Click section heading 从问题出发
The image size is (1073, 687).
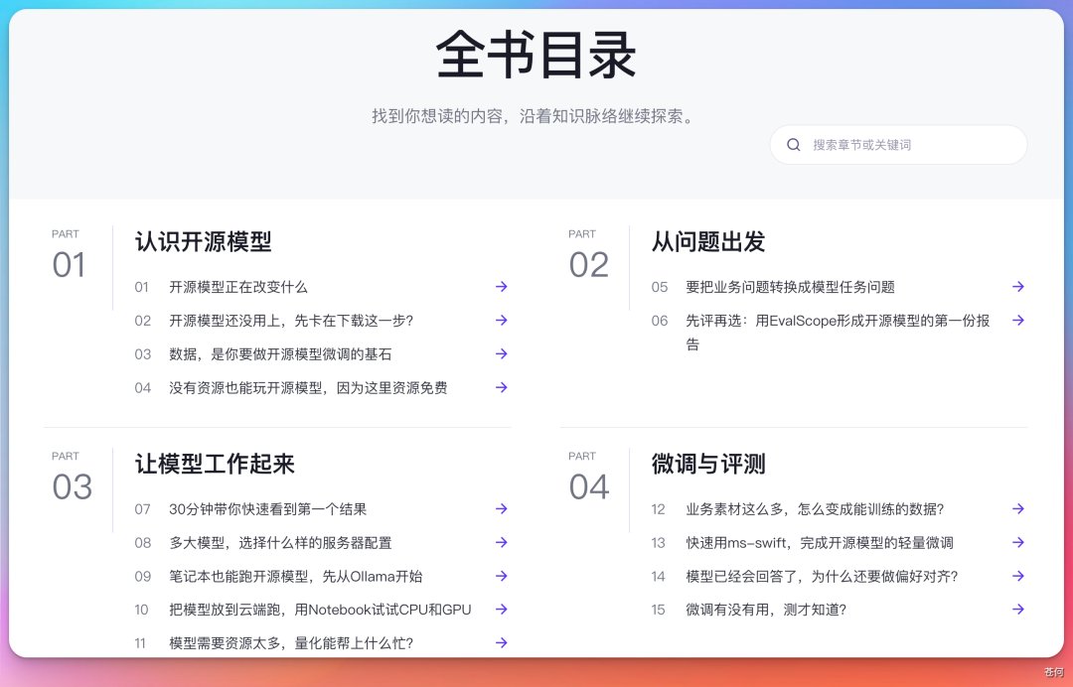tap(708, 241)
